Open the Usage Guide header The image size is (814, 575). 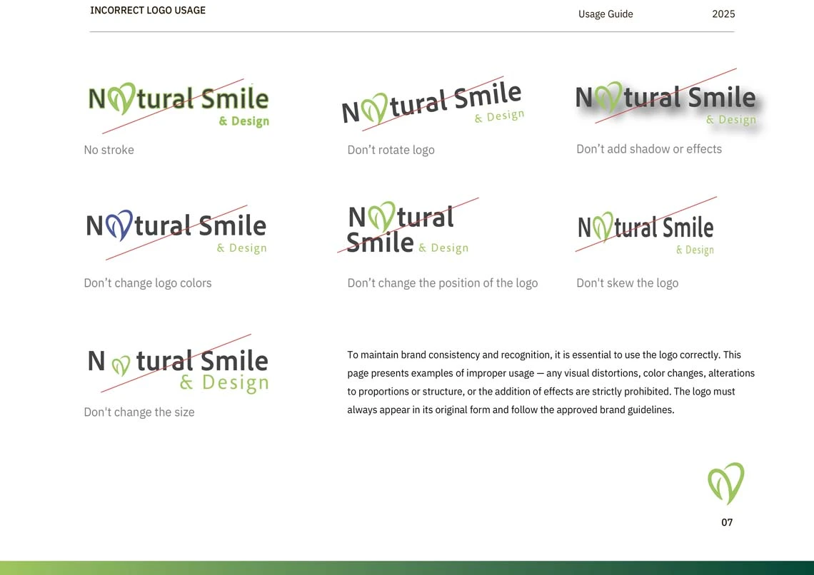(x=606, y=14)
